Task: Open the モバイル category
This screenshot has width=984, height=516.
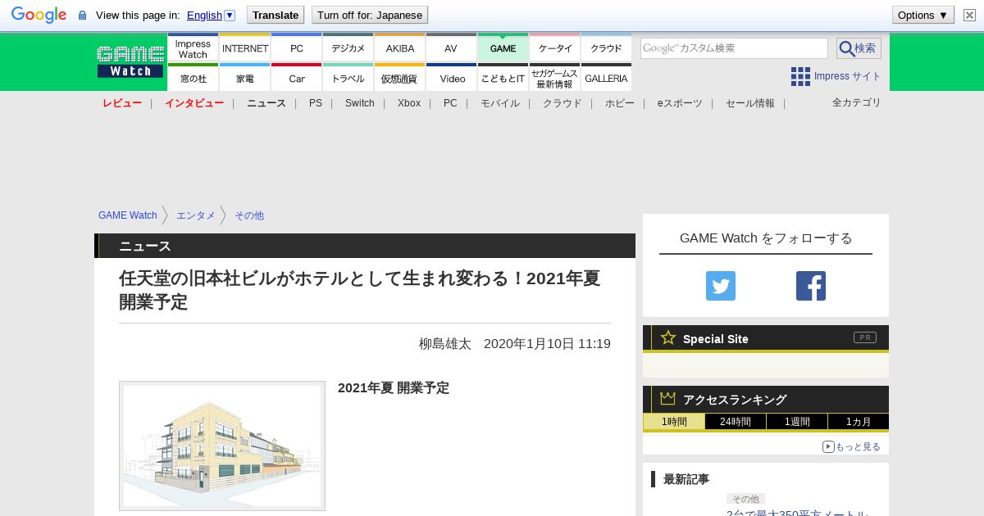Action: click(x=500, y=103)
